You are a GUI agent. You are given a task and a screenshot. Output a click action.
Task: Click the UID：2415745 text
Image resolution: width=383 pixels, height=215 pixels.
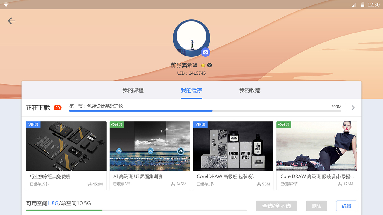tap(191, 73)
